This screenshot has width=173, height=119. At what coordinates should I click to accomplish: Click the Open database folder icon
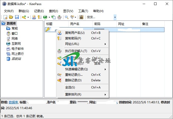click(11, 17)
